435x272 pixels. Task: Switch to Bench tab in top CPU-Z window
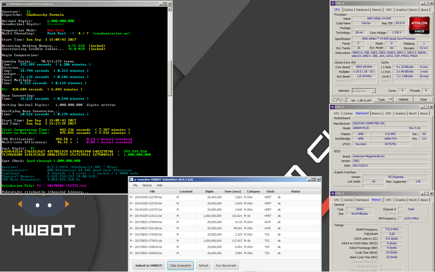click(414, 10)
